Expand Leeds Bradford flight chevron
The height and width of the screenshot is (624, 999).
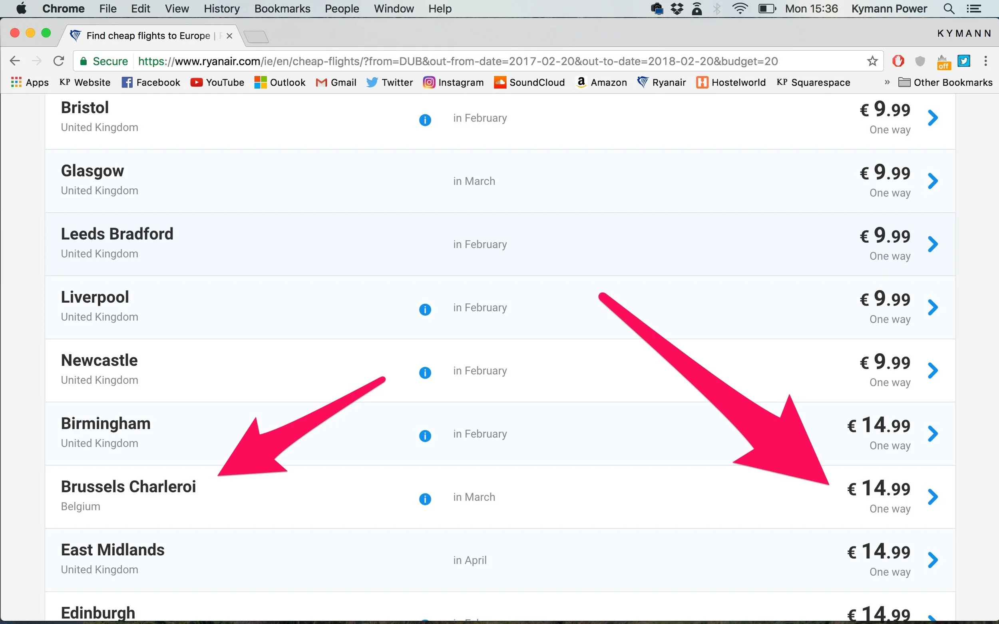(933, 244)
